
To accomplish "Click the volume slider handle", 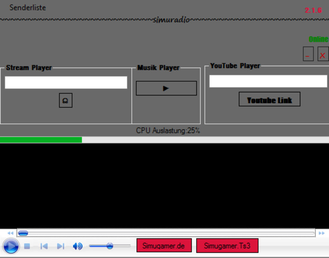I will (x=110, y=246).
